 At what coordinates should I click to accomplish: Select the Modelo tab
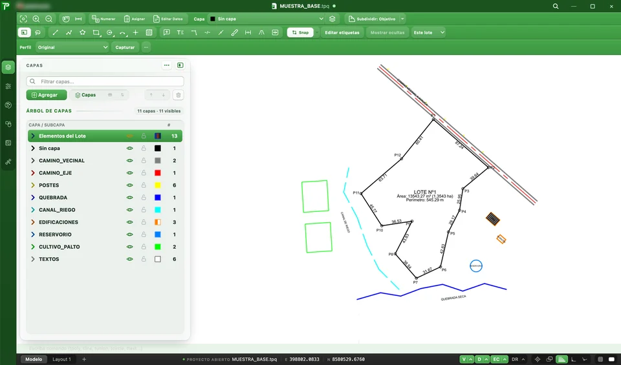[x=34, y=359]
